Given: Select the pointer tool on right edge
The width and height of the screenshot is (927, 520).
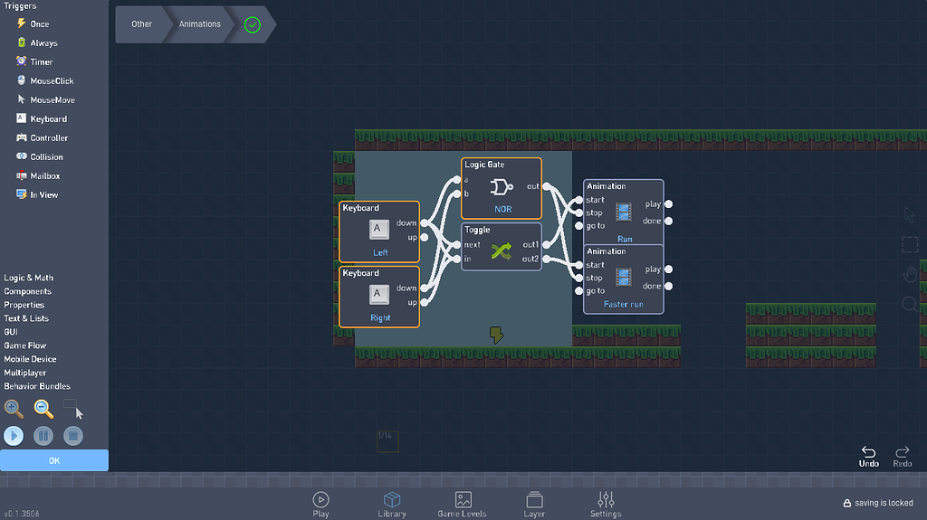Looking at the screenshot, I should pos(909,215).
